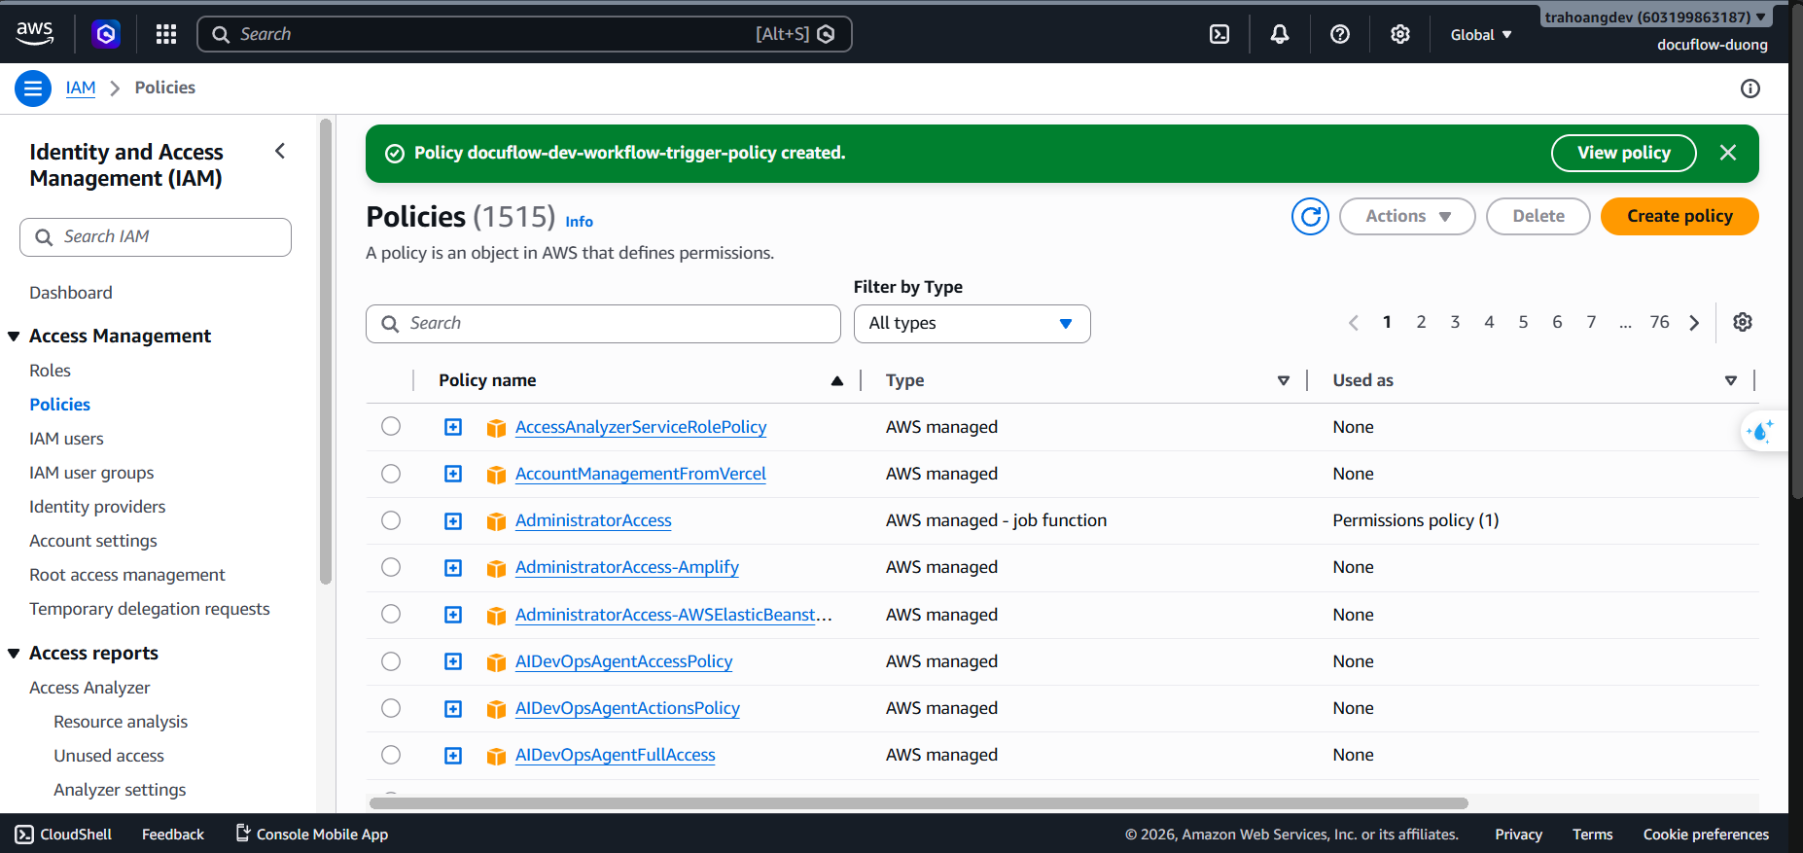Viewport: 1803px width, 853px height.
Task: Open the Amazon Q icon in top bar
Action: click(x=106, y=34)
